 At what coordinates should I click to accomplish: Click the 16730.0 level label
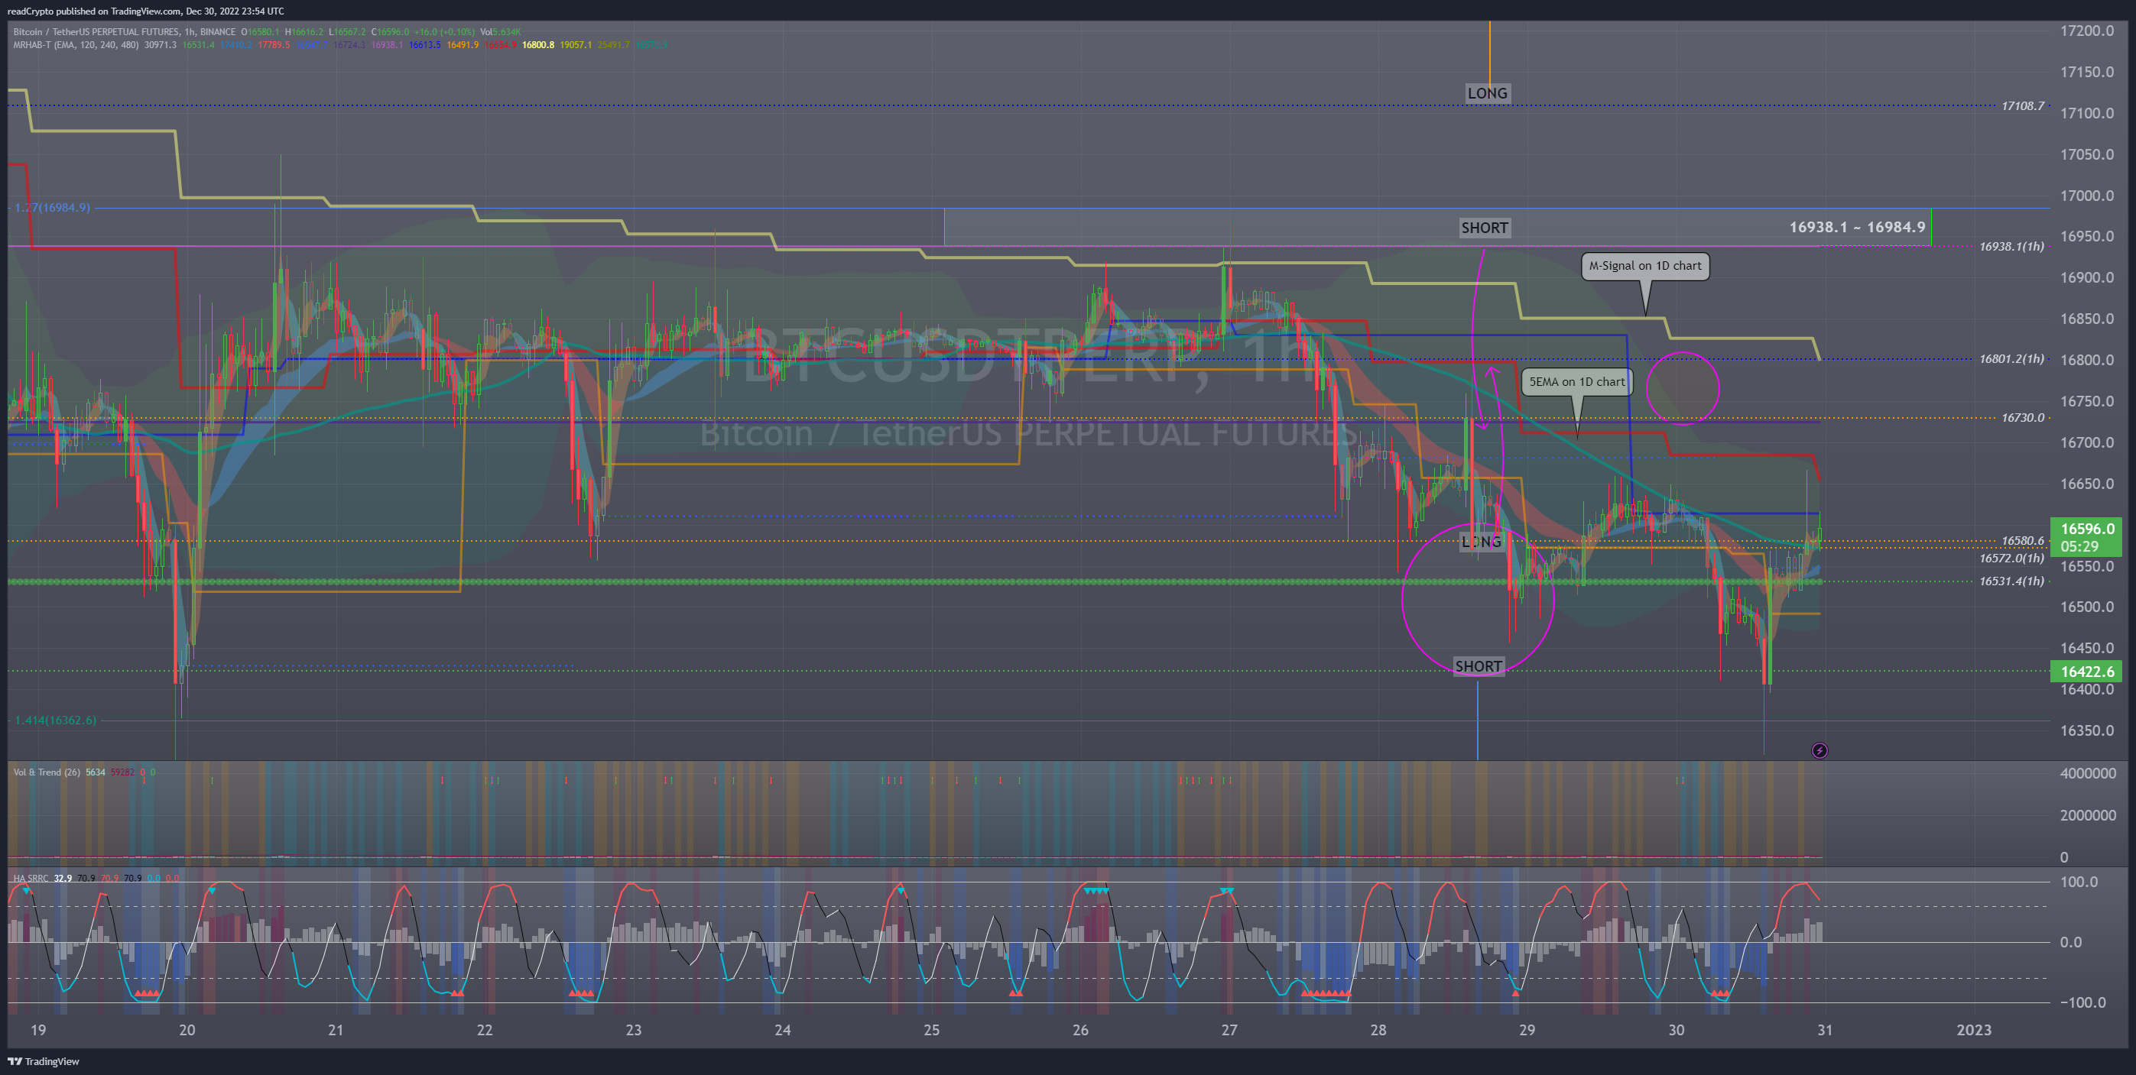(2022, 418)
